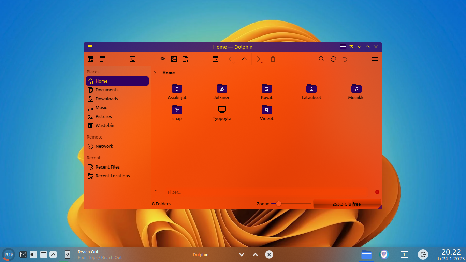The height and width of the screenshot is (262, 466).
Task: Expand the breadcrumb chevron before Home
Action: pyautogui.click(x=155, y=73)
